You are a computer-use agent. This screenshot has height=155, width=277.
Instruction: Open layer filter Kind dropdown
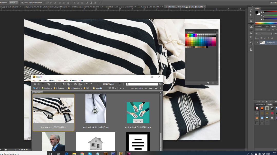pos(261,30)
